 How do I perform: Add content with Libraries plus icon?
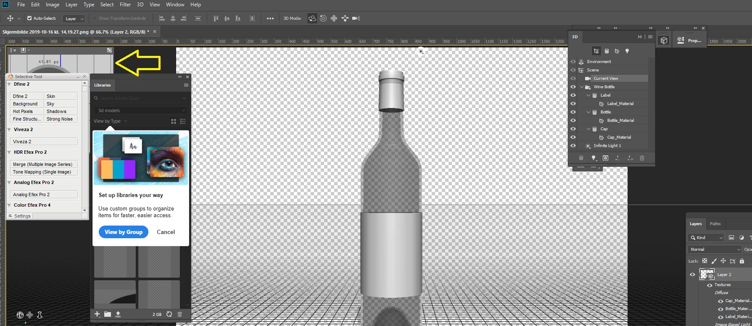(97, 314)
